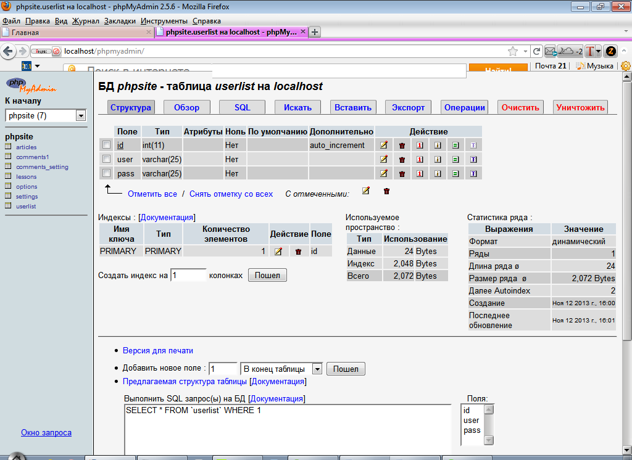Image resolution: width=632 pixels, height=460 pixels.
Task: Open the Операции tab
Action: tap(464, 107)
